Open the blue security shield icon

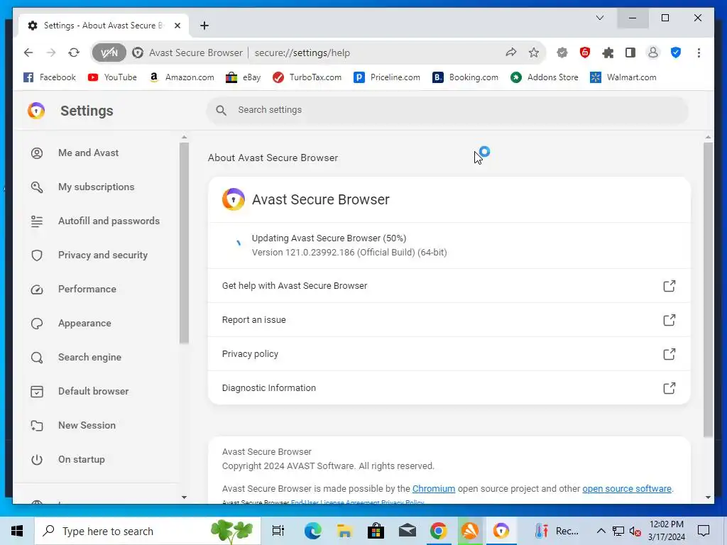tap(676, 53)
